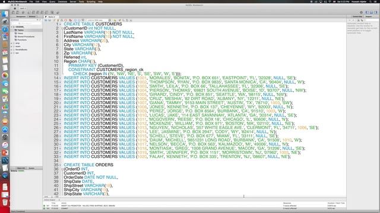Switch to the Snippets tab
Viewport: 380px width, 213px height.
tap(369, 17)
